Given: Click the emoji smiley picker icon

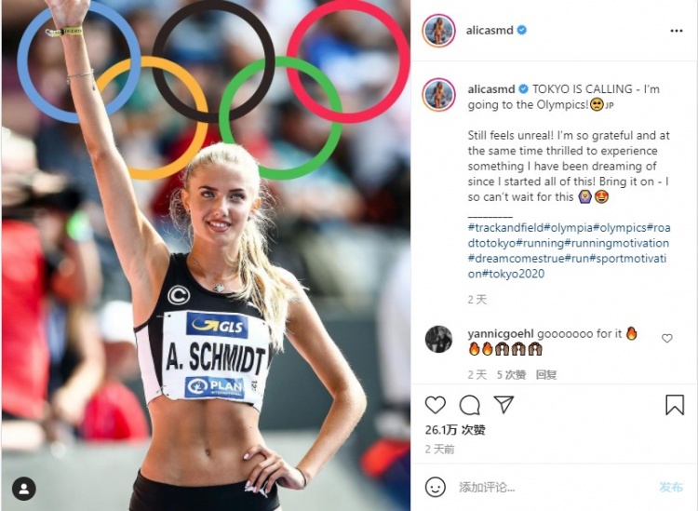Looking at the screenshot, I should coord(435,487).
